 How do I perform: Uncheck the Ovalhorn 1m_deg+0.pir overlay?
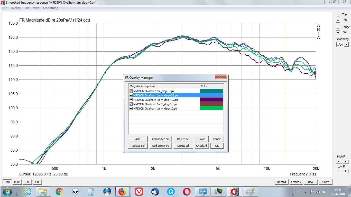click(131, 91)
